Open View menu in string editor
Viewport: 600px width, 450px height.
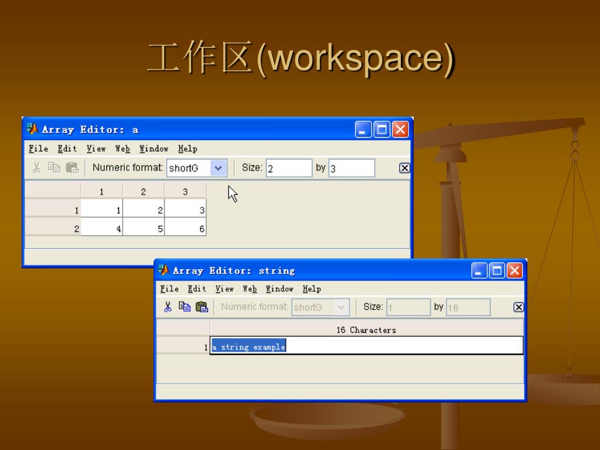coord(224,289)
